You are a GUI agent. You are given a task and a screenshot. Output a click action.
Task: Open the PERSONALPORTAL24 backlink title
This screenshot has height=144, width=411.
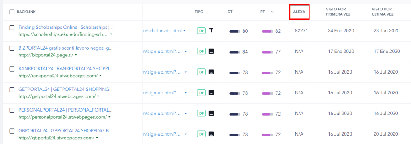point(65,110)
